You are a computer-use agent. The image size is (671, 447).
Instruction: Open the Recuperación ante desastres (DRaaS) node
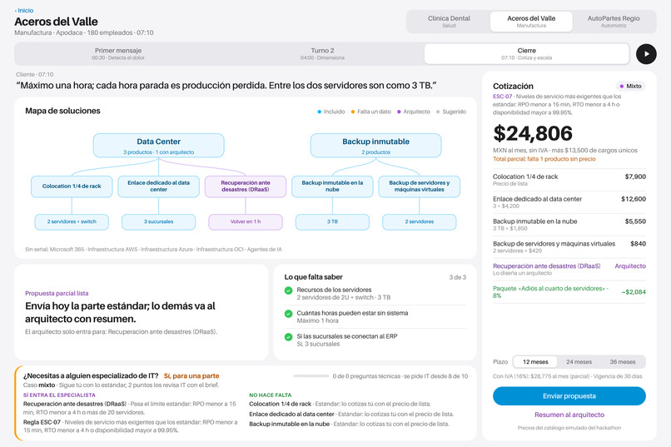point(246,186)
